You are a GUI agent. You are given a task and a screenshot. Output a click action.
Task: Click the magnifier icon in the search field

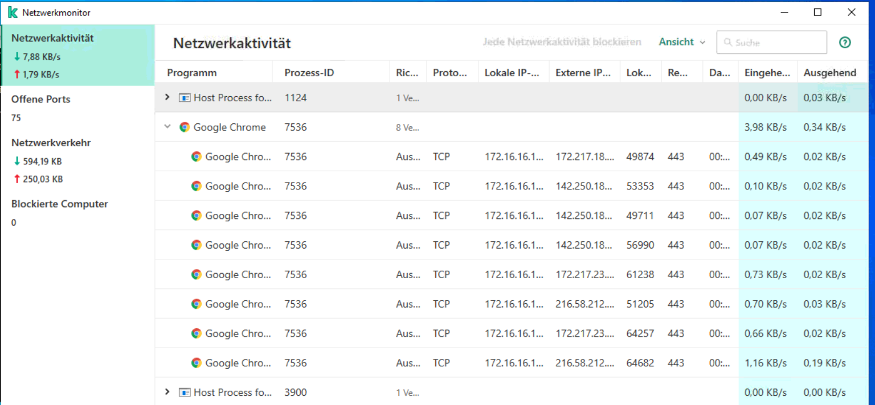click(727, 43)
